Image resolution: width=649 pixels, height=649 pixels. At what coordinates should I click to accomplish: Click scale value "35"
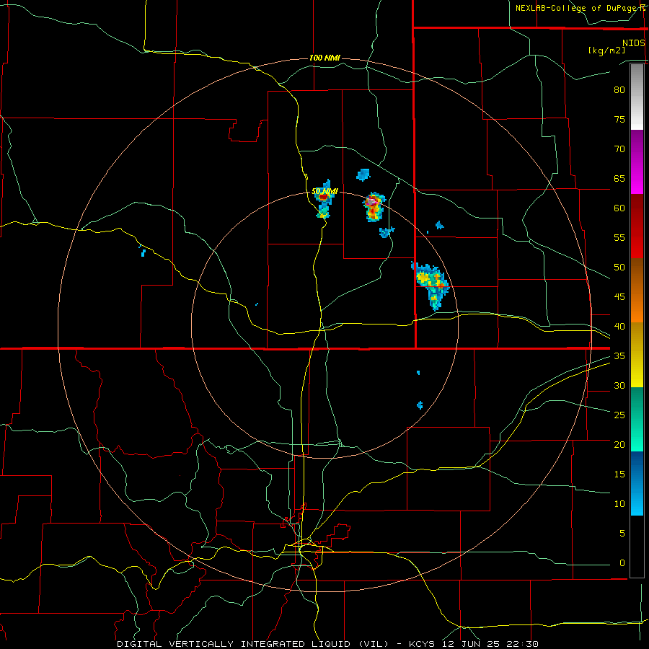[x=619, y=356]
